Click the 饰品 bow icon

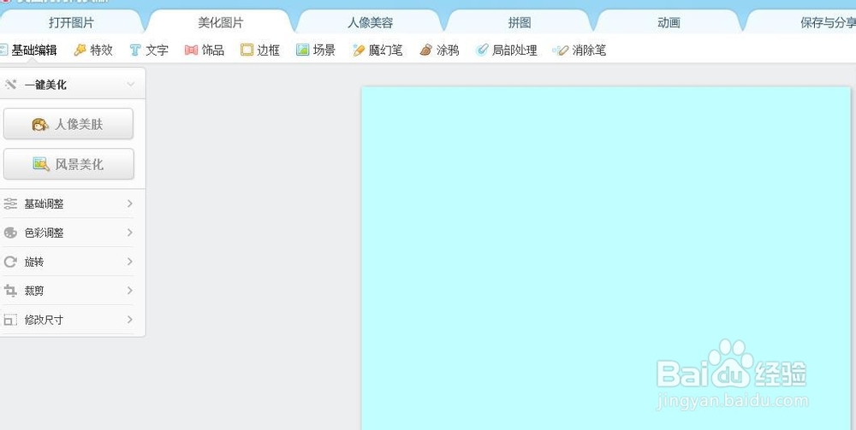coord(191,50)
